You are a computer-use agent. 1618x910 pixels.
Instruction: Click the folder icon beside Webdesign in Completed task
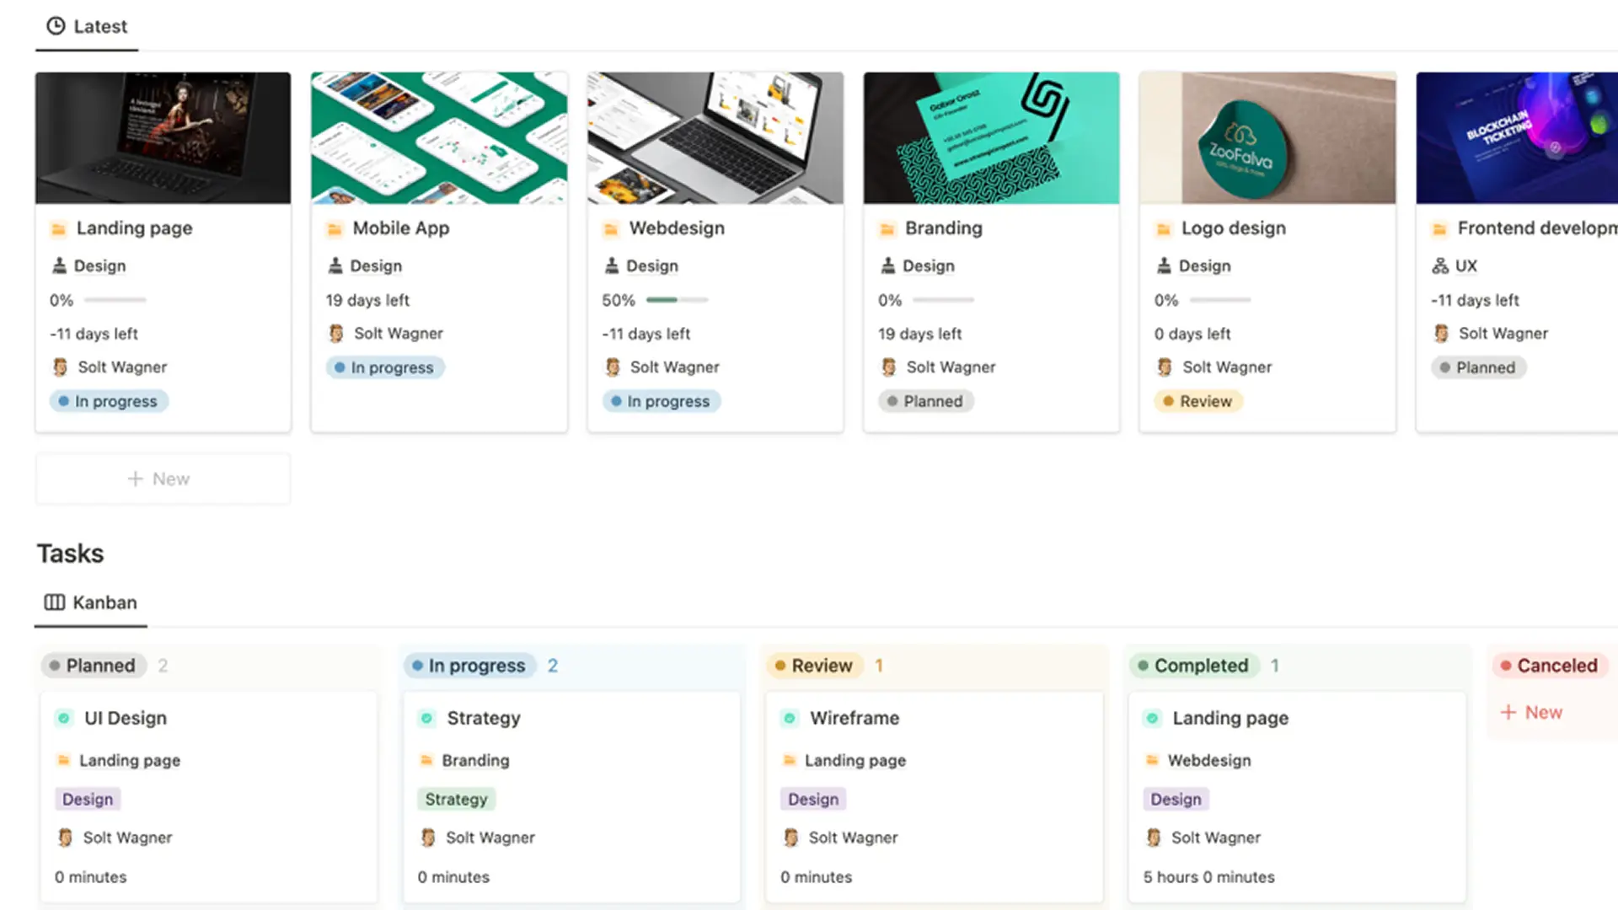pyautogui.click(x=1152, y=760)
